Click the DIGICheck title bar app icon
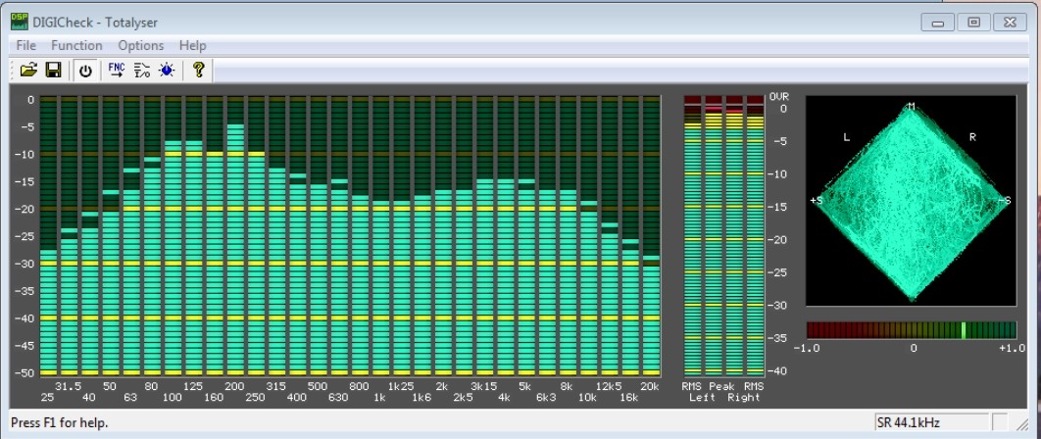This screenshot has width=1041, height=439. point(19,21)
